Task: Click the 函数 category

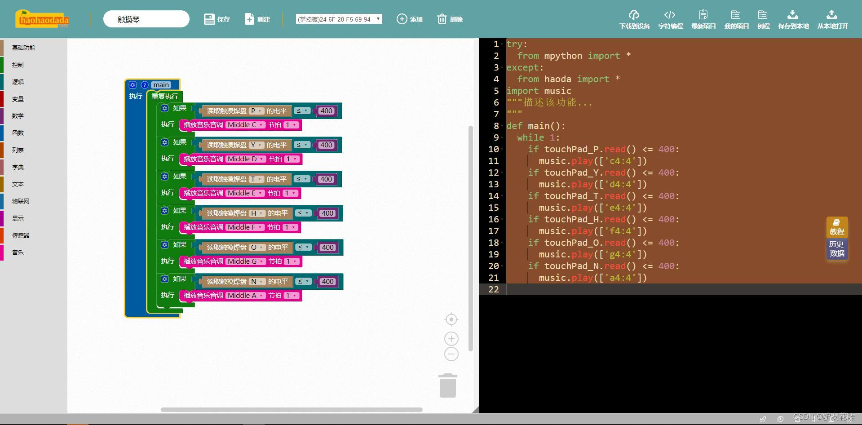Action: tap(18, 133)
